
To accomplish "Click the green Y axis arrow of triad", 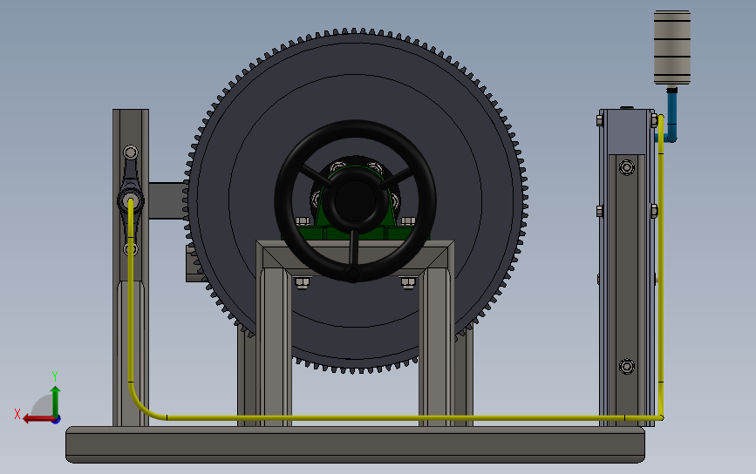I will [x=56, y=401].
